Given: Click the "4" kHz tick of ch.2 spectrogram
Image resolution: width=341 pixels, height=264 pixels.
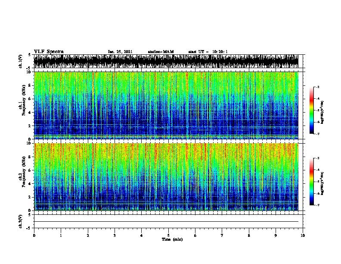Looking at the screenshot, I should (30, 184).
